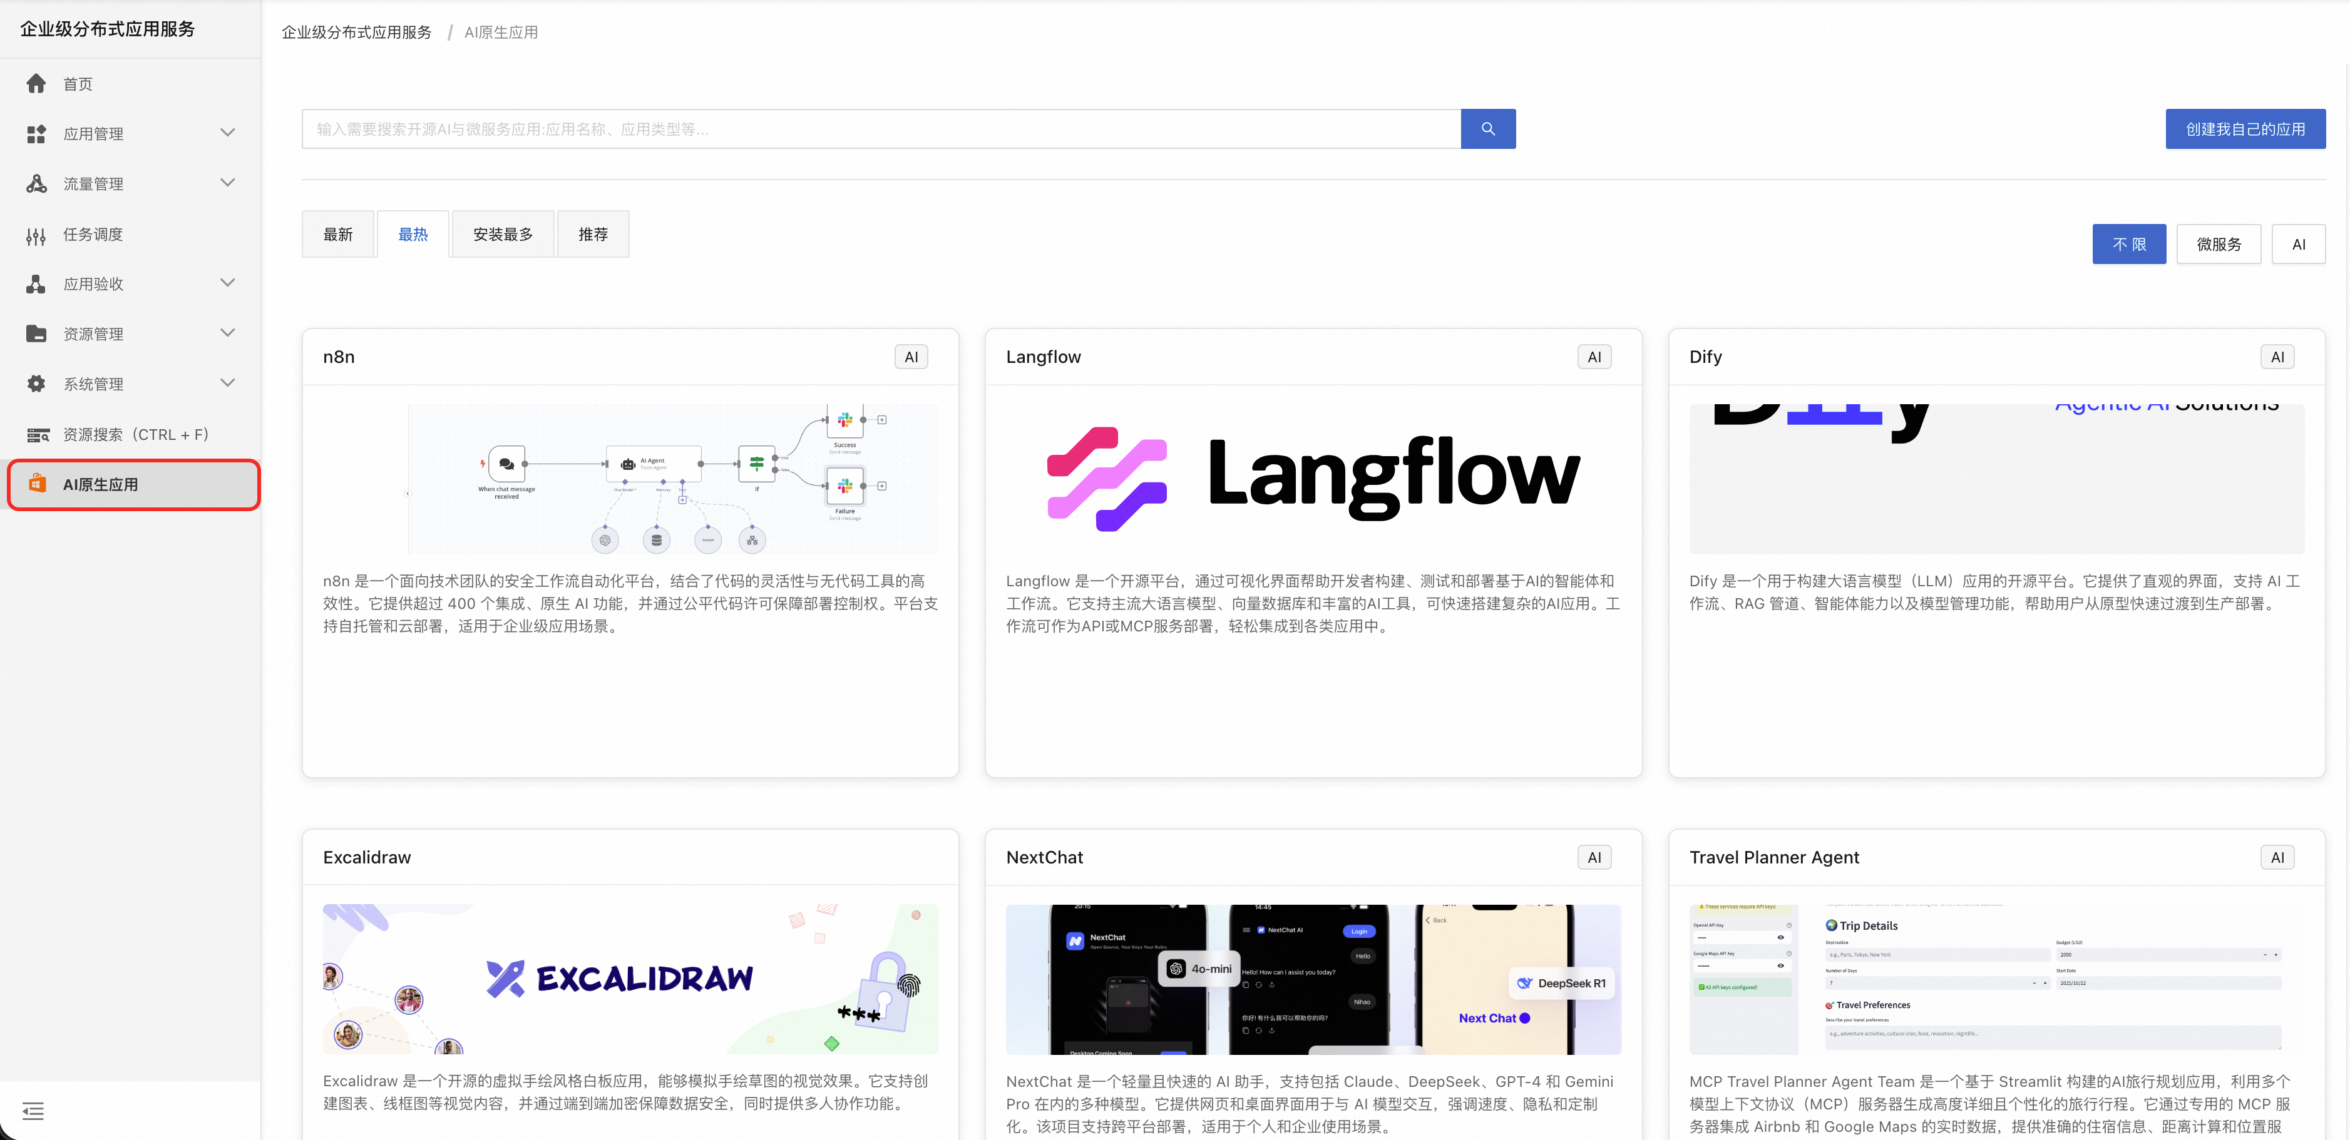Image resolution: width=2350 pixels, height=1140 pixels.
Task: Click the 系统管理 gear icon
Action: pos(36,384)
